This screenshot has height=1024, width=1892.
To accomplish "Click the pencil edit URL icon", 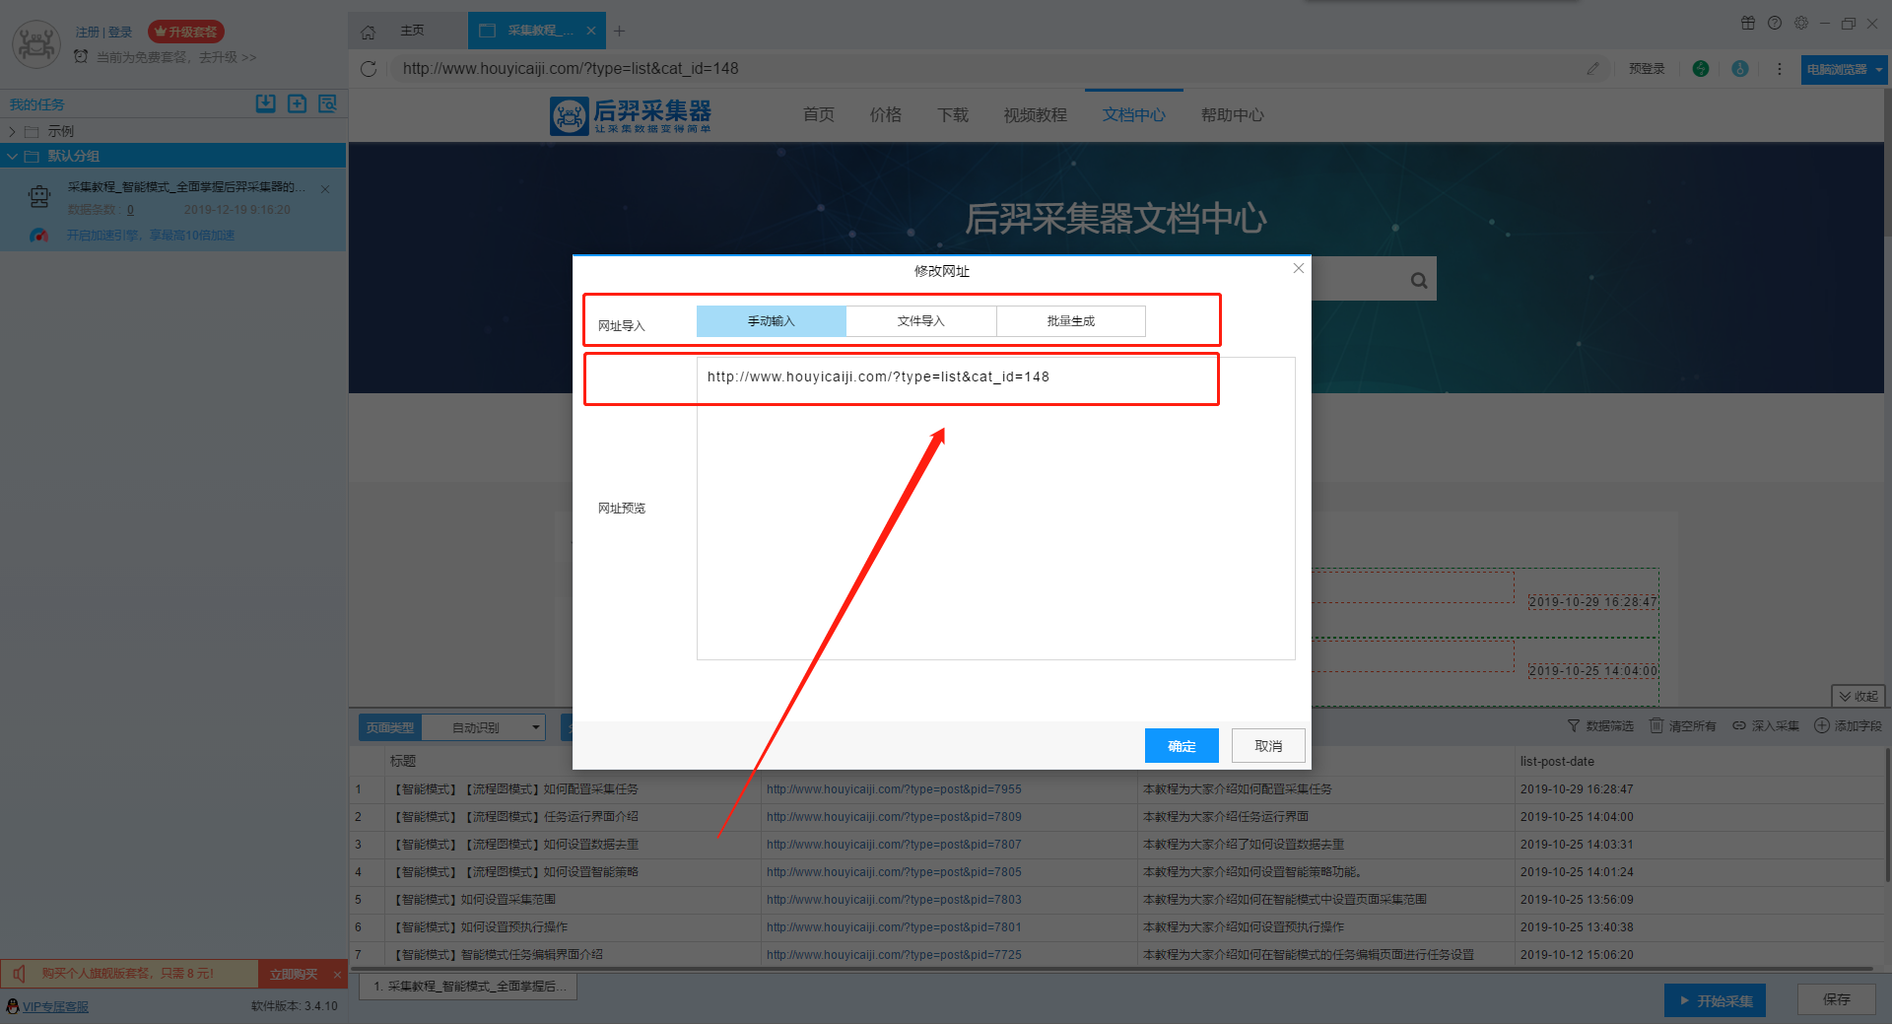I will [1592, 69].
